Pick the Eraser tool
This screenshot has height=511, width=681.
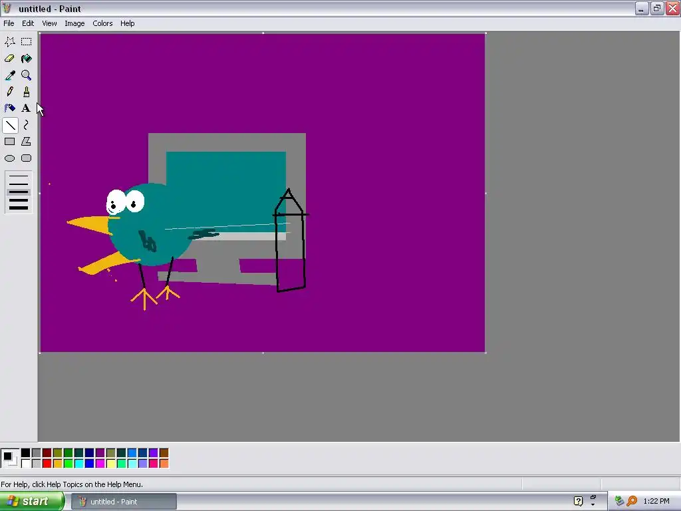tap(9, 59)
